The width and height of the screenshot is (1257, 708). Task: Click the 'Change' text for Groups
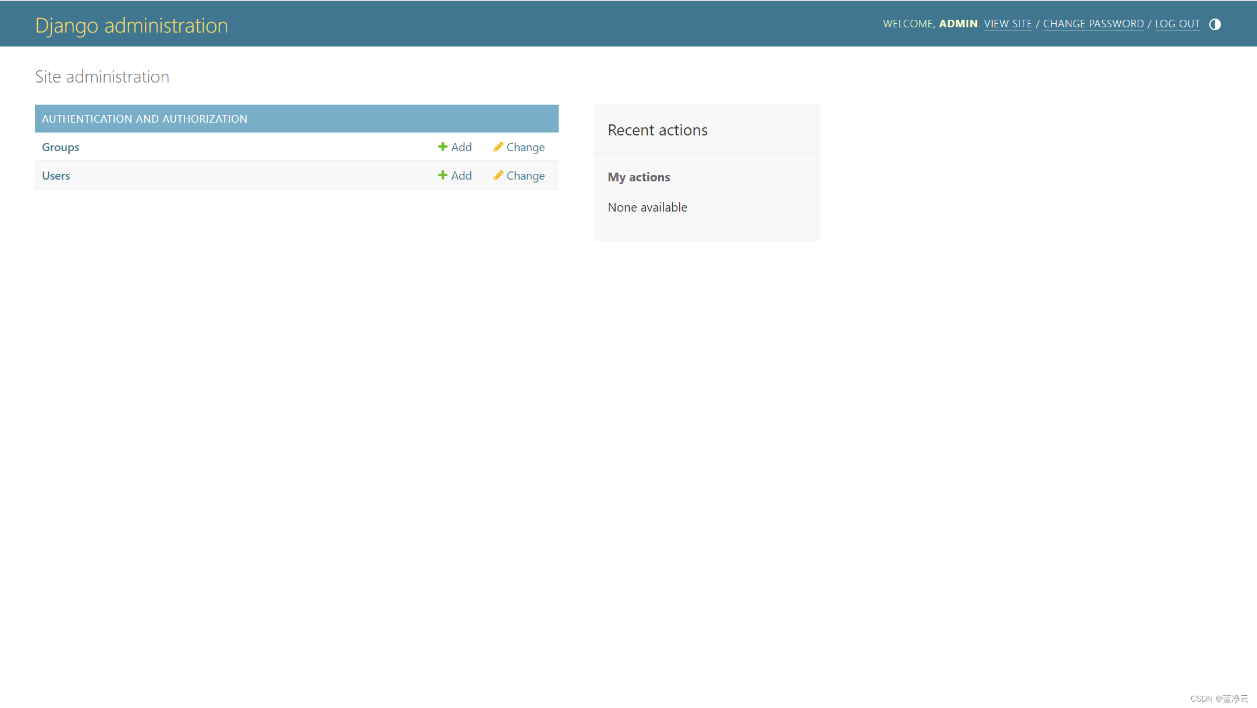[525, 147]
